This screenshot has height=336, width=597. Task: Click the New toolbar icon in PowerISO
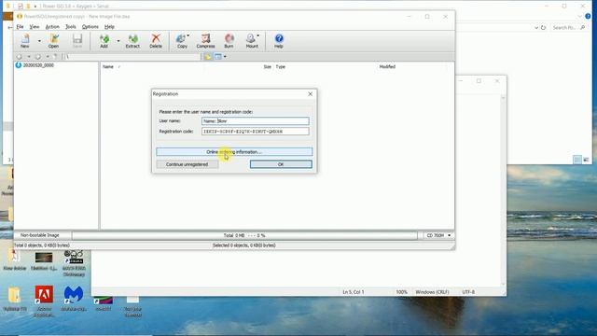coord(25,41)
